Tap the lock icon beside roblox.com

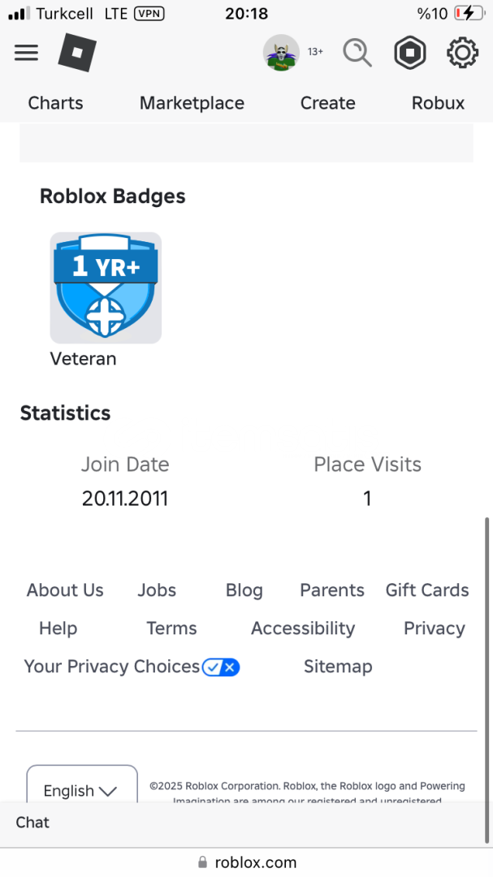[x=202, y=862]
